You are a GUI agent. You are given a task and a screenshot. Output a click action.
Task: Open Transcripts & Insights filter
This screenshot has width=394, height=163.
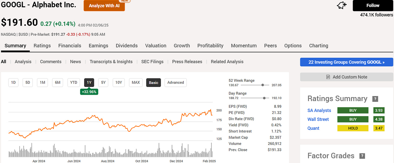pyautogui.click(x=111, y=62)
